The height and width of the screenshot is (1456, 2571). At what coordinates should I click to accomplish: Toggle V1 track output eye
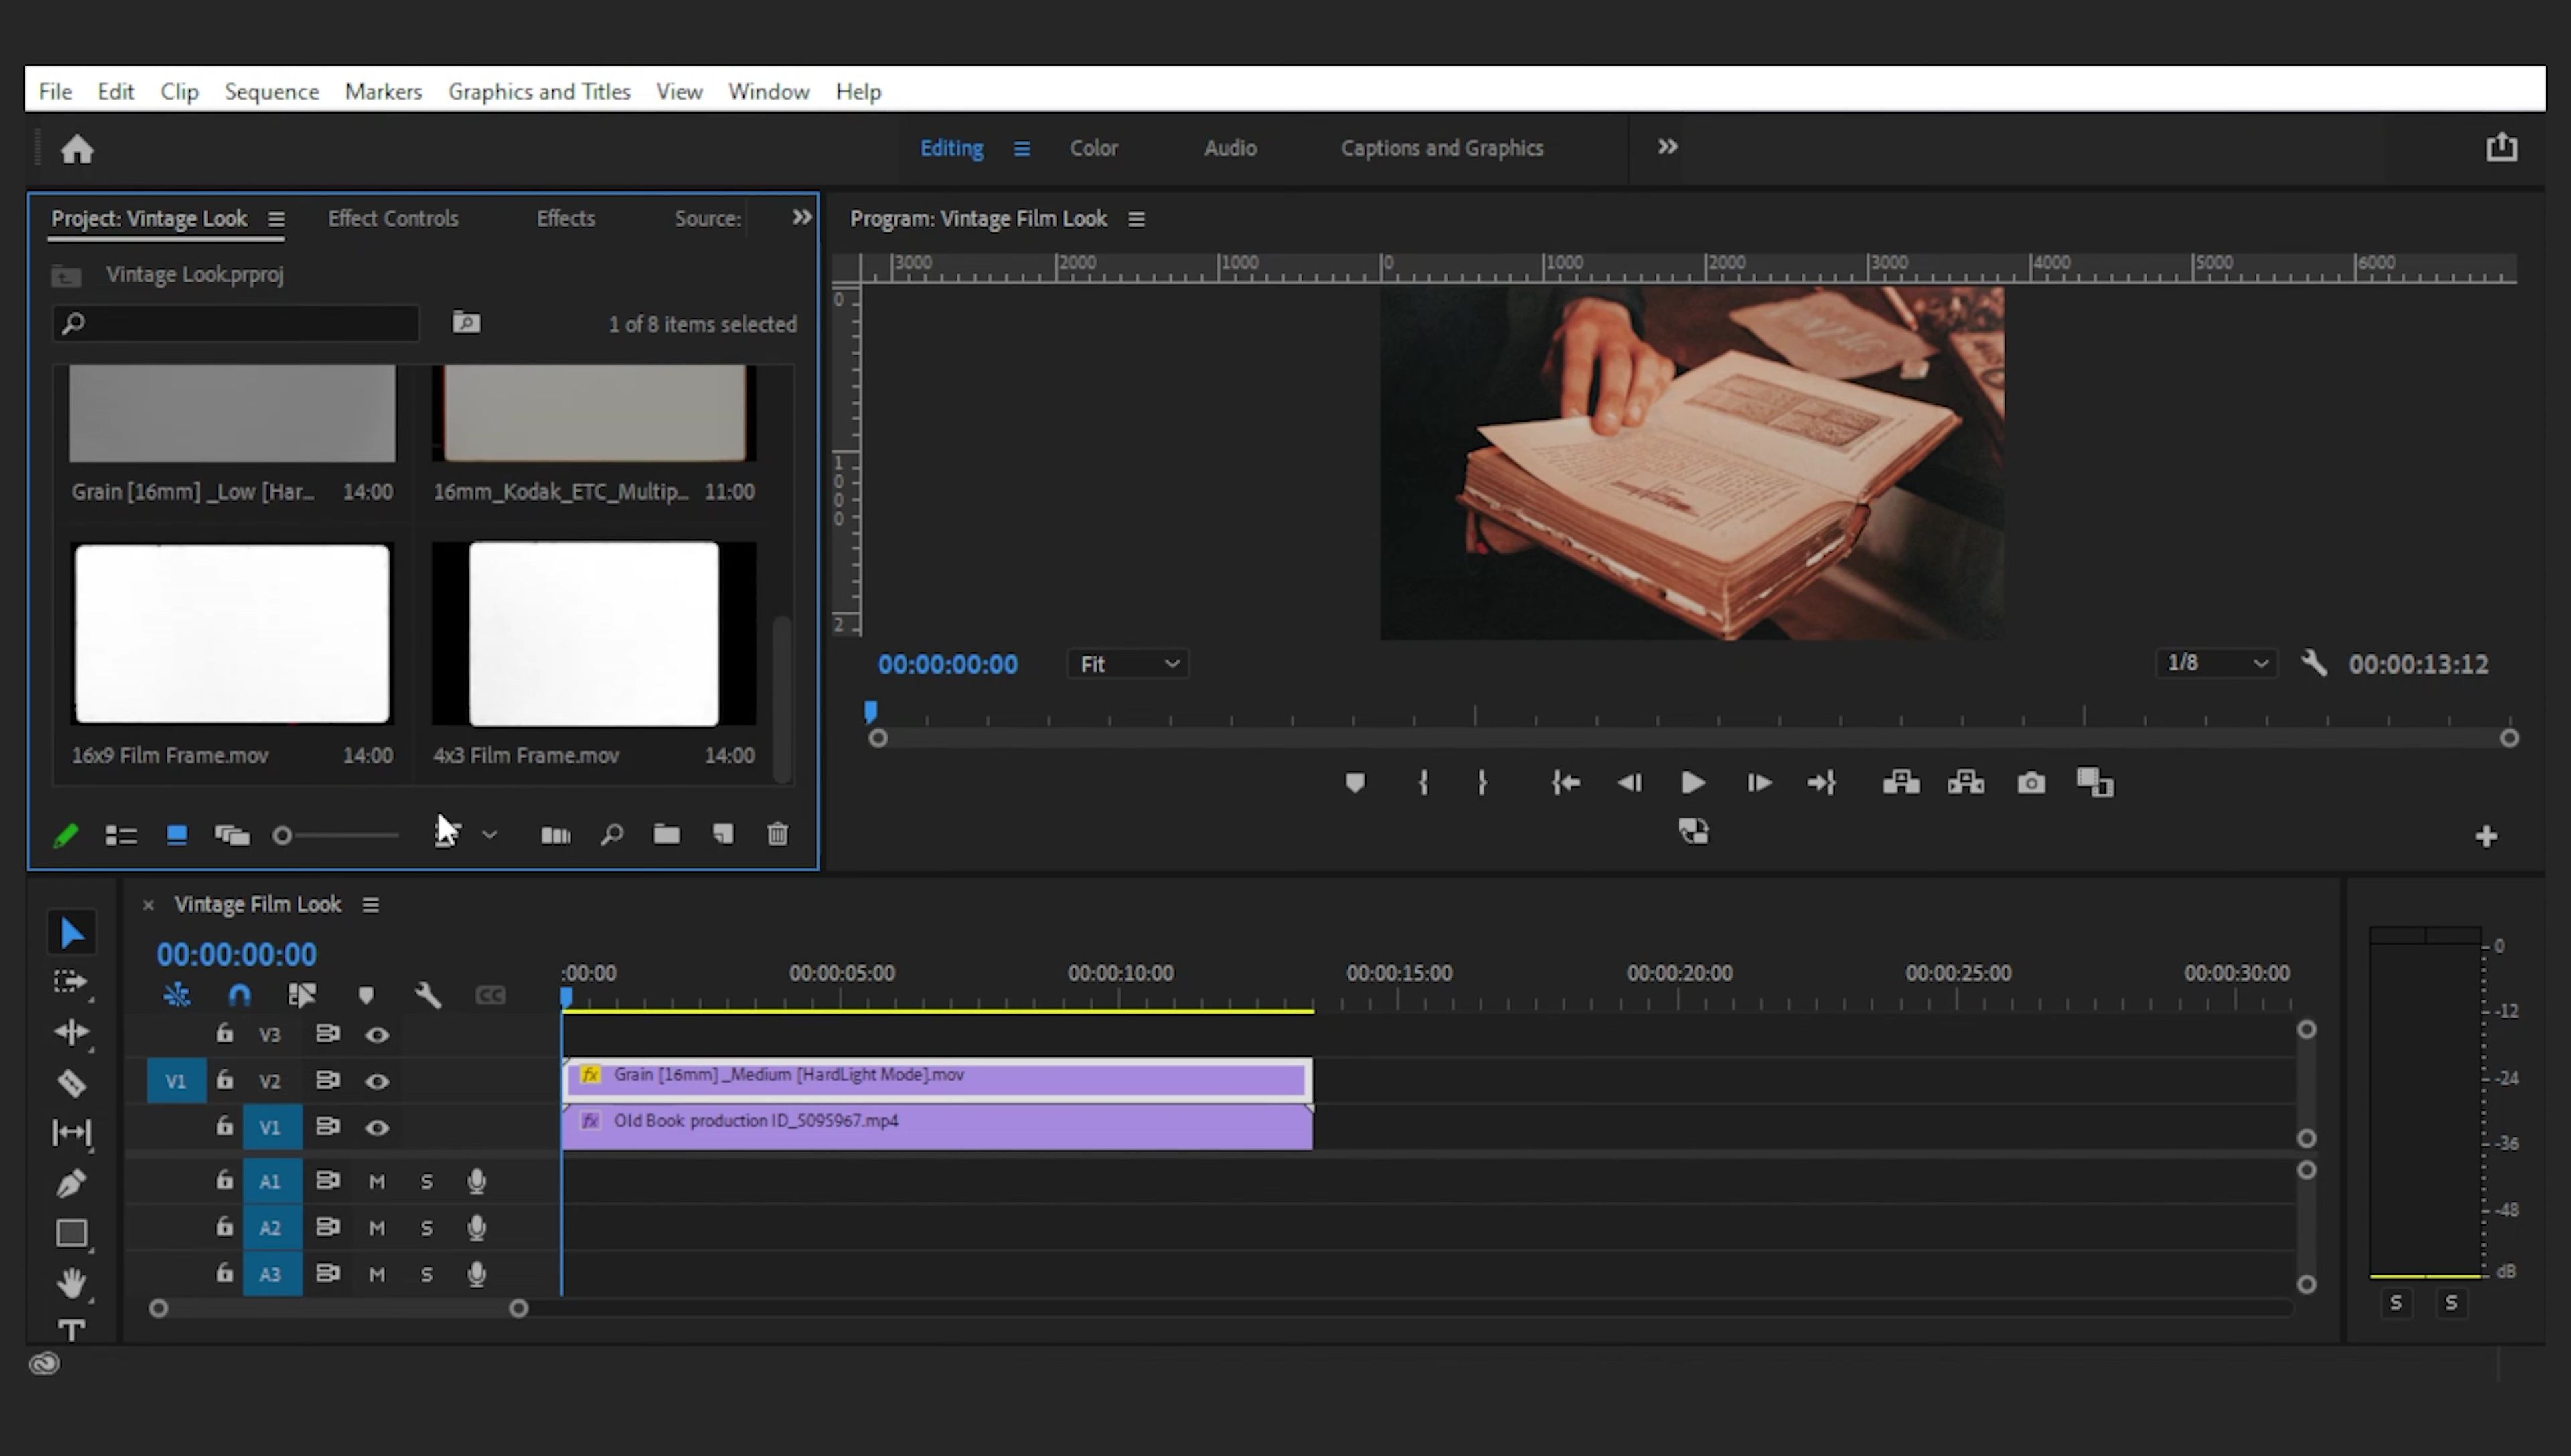377,1128
